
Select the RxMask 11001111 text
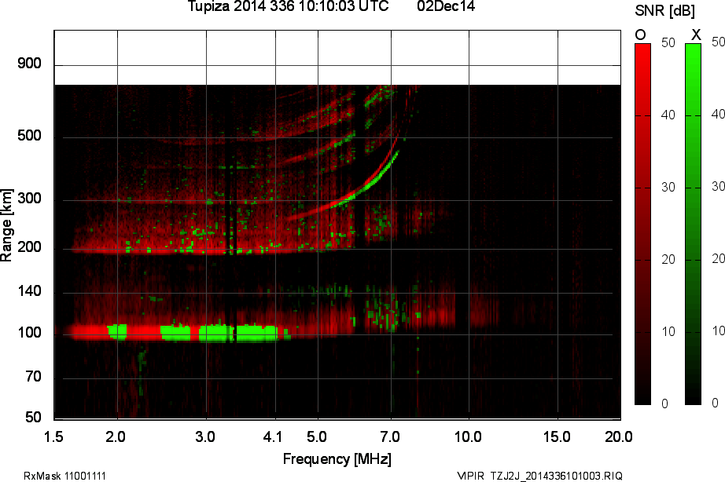pyautogui.click(x=65, y=476)
